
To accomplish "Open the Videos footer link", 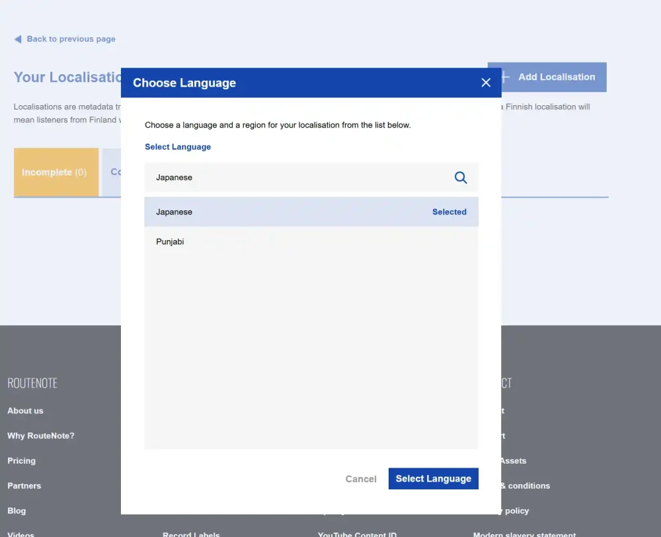I will coord(21,534).
